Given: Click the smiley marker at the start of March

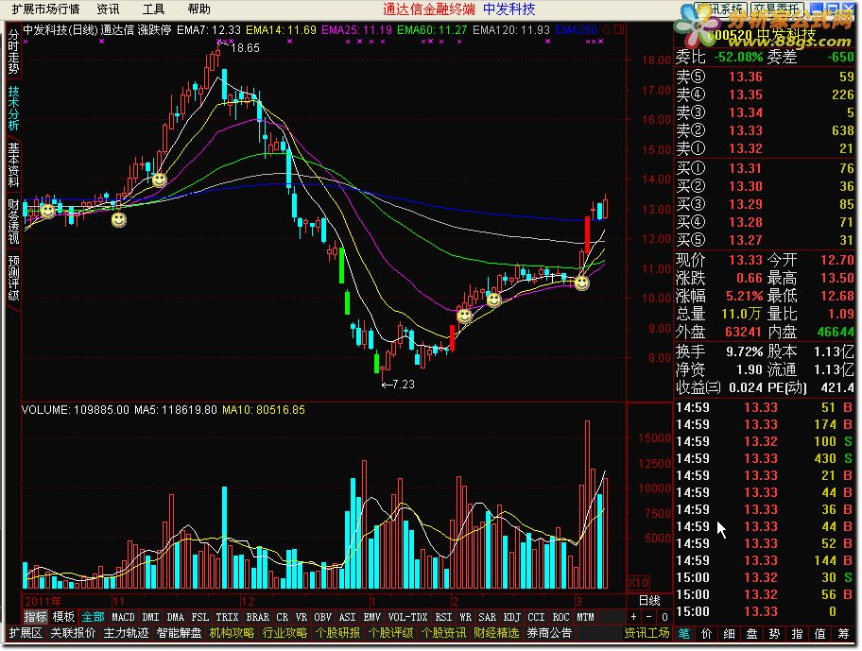Looking at the screenshot, I should point(581,283).
